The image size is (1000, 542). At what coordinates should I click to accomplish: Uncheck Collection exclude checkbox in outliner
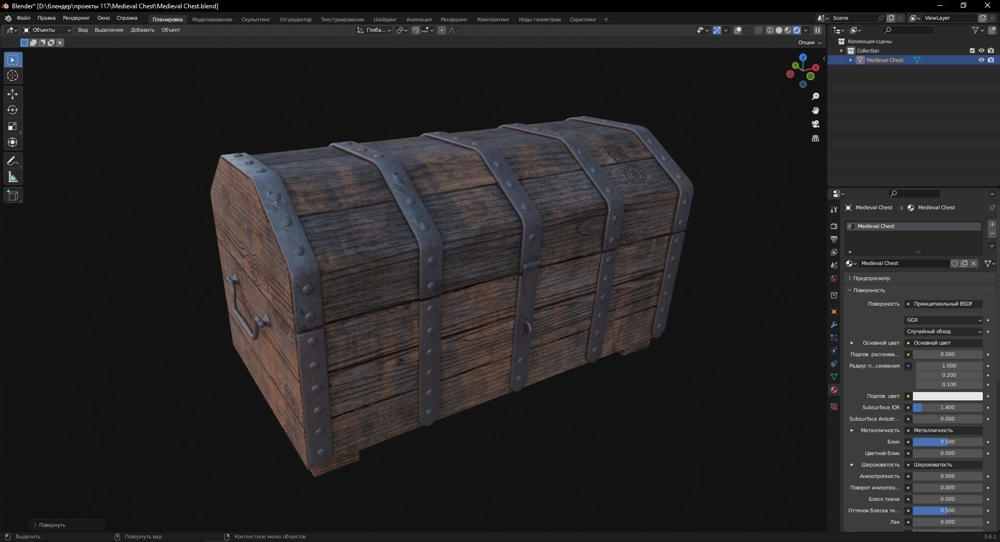tap(972, 51)
